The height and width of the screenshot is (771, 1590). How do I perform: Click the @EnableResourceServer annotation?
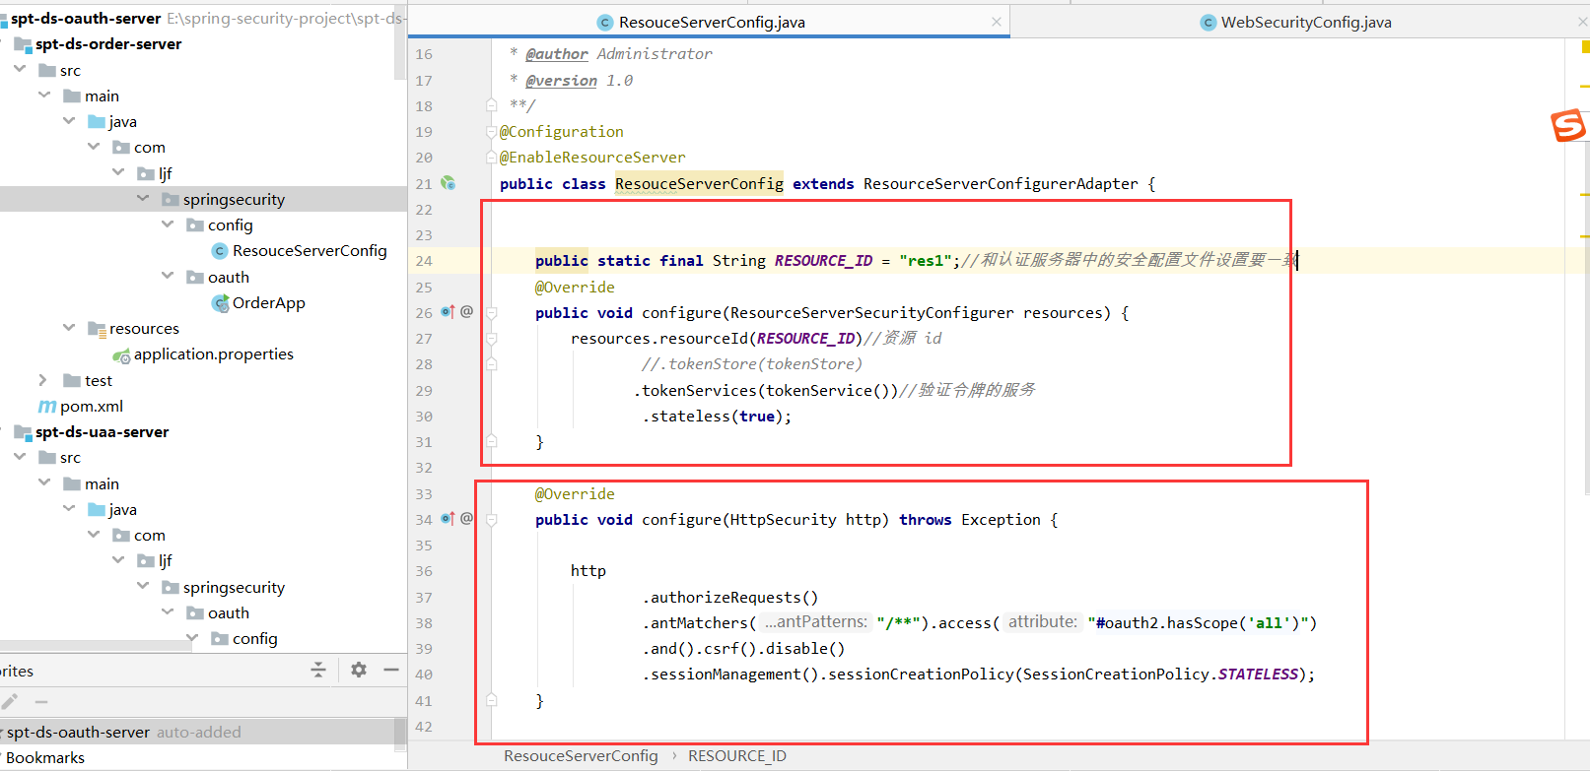coord(592,157)
